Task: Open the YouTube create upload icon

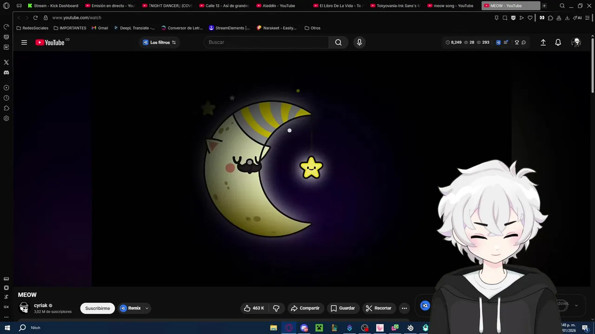Action: (543, 42)
